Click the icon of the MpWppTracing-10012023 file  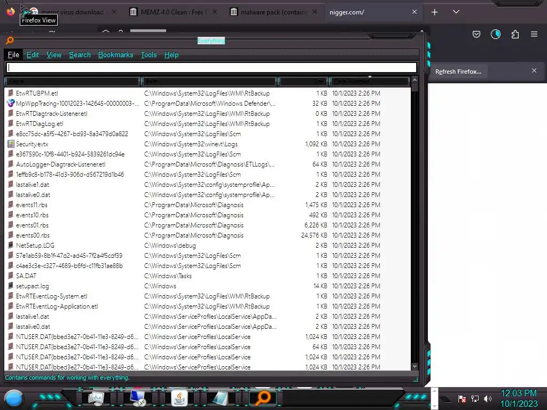click(x=11, y=103)
